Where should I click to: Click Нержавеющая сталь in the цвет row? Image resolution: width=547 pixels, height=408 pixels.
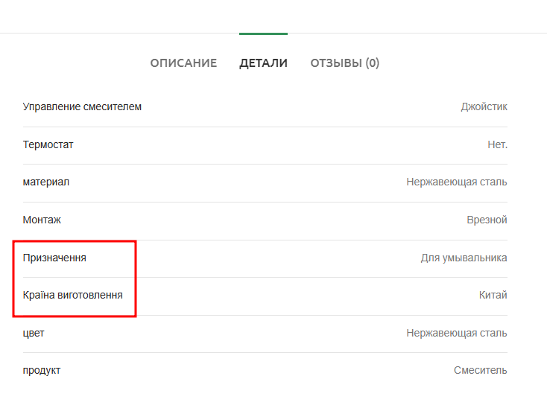[457, 333]
